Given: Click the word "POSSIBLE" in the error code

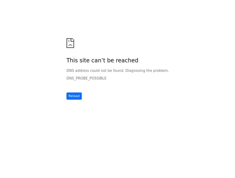Looking at the screenshot, I should tap(98, 78).
